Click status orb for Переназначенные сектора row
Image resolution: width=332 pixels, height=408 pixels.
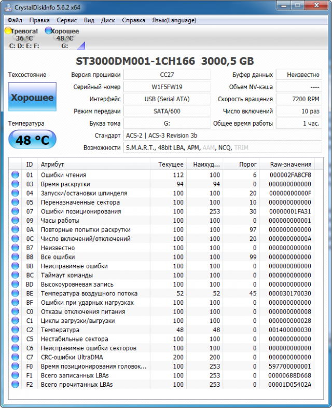tap(15, 202)
